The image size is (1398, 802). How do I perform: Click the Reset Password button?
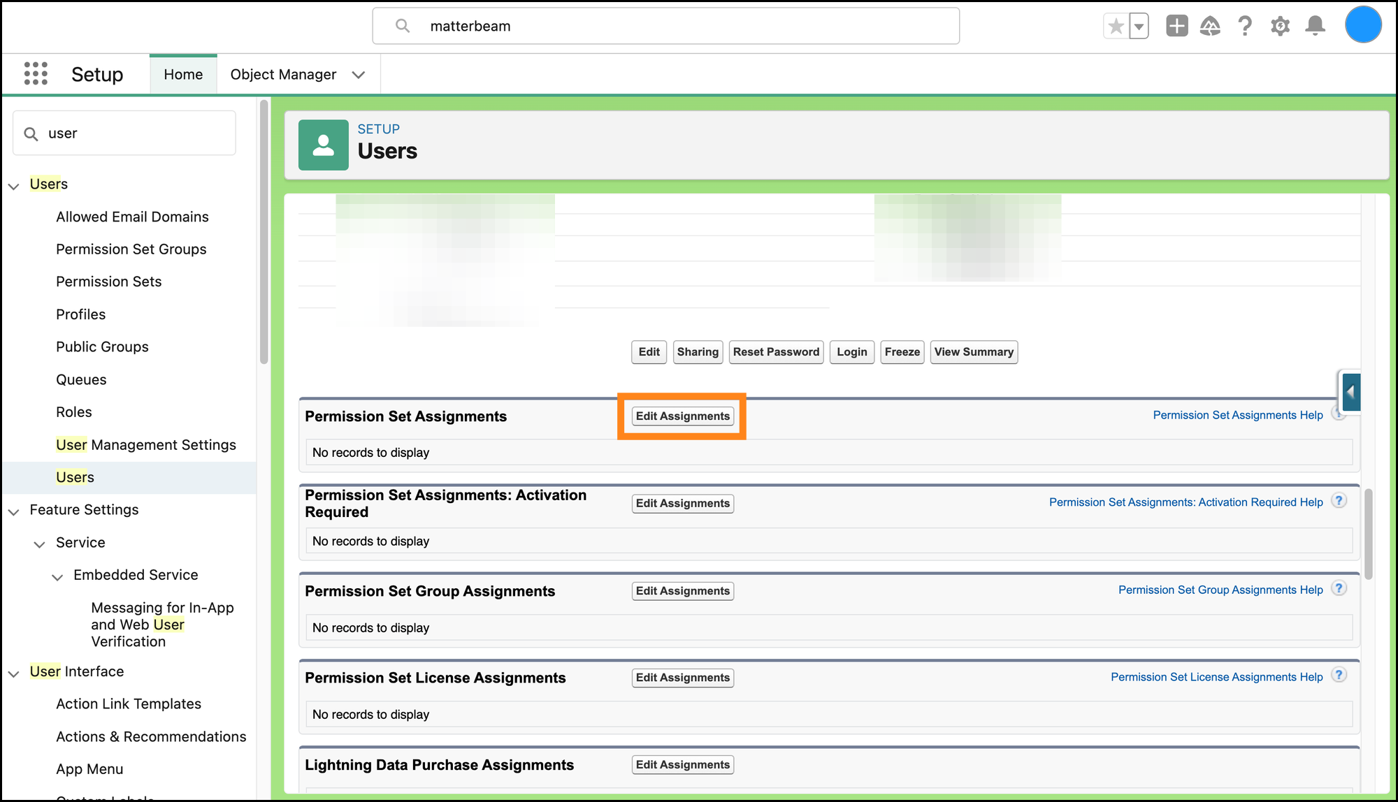[x=776, y=352]
